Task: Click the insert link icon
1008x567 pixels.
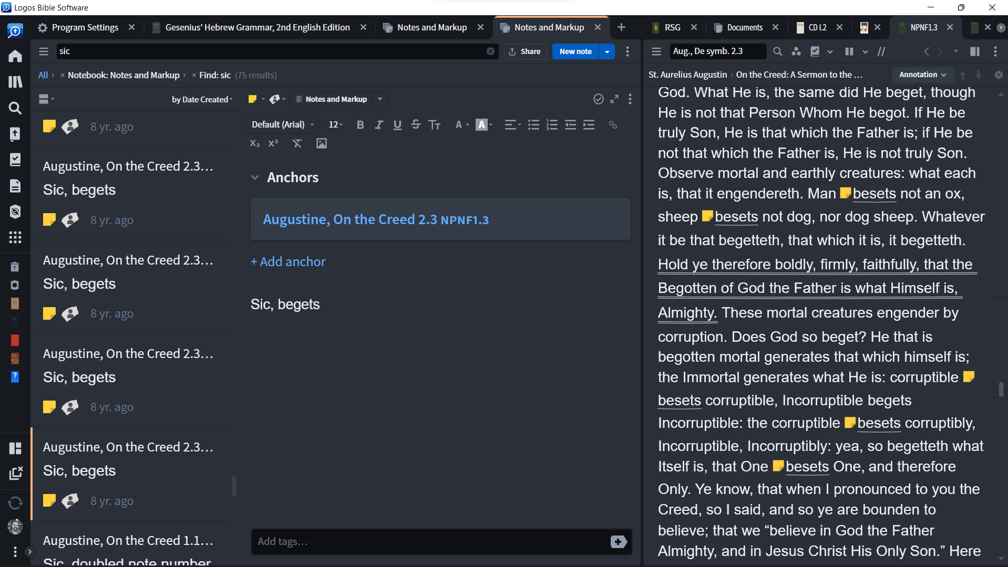Action: point(613,124)
